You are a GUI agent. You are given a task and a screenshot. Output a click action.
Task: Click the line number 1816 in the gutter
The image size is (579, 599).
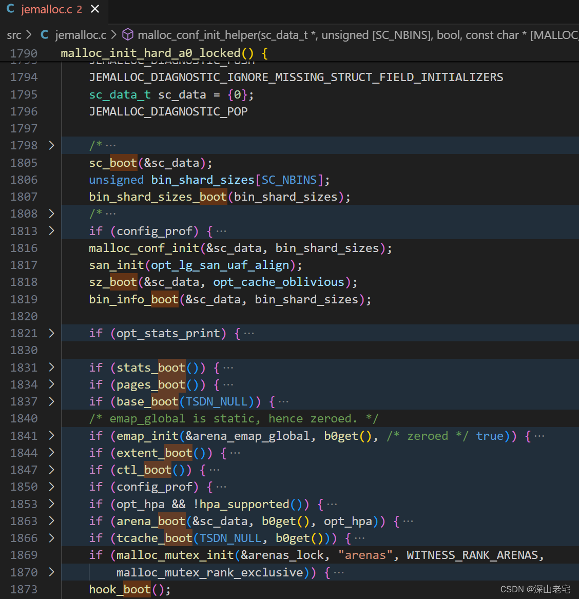click(x=24, y=248)
